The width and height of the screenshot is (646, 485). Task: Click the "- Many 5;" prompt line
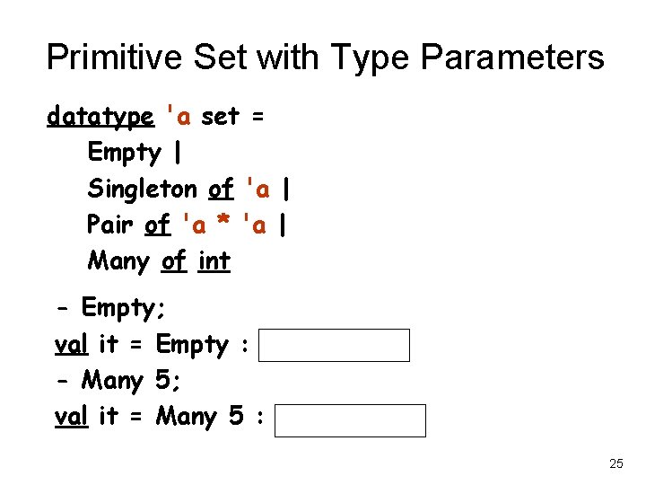tap(118, 381)
